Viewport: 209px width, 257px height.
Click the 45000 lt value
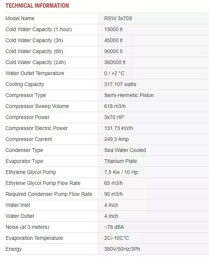pyautogui.click(x=113, y=40)
